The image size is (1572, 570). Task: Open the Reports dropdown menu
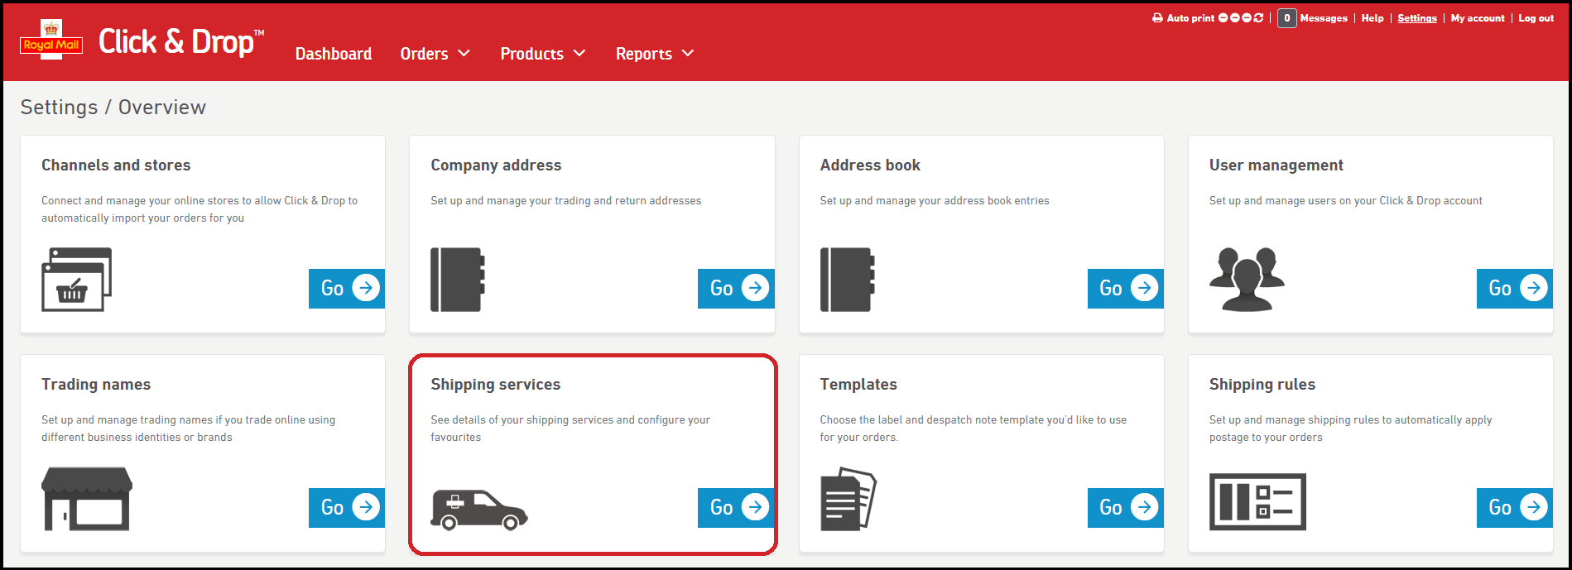point(654,54)
